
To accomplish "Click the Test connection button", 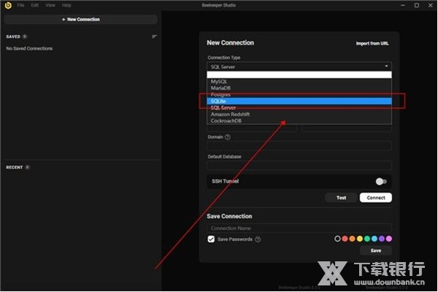I will (x=341, y=197).
